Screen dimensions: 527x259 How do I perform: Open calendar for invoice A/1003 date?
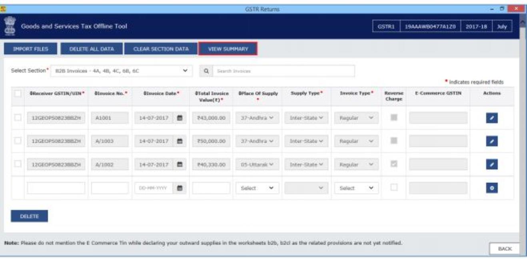click(180, 141)
